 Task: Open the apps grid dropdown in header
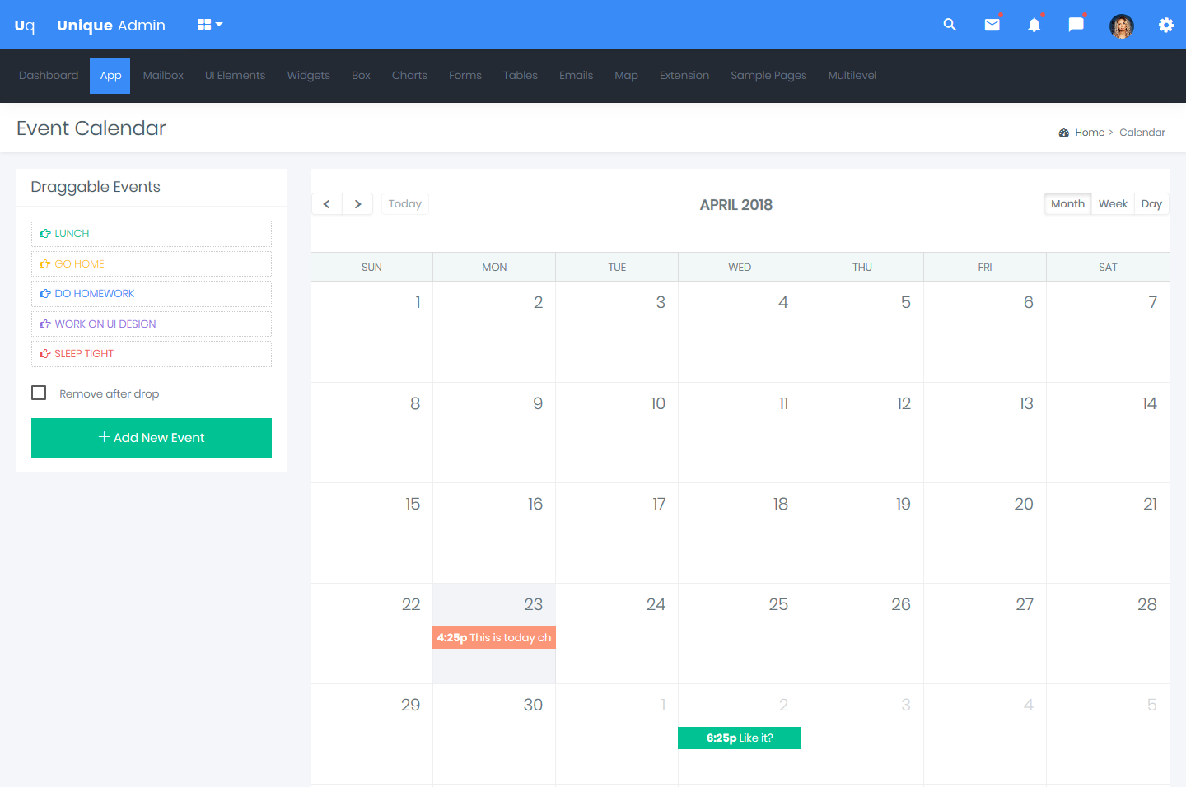(x=209, y=25)
